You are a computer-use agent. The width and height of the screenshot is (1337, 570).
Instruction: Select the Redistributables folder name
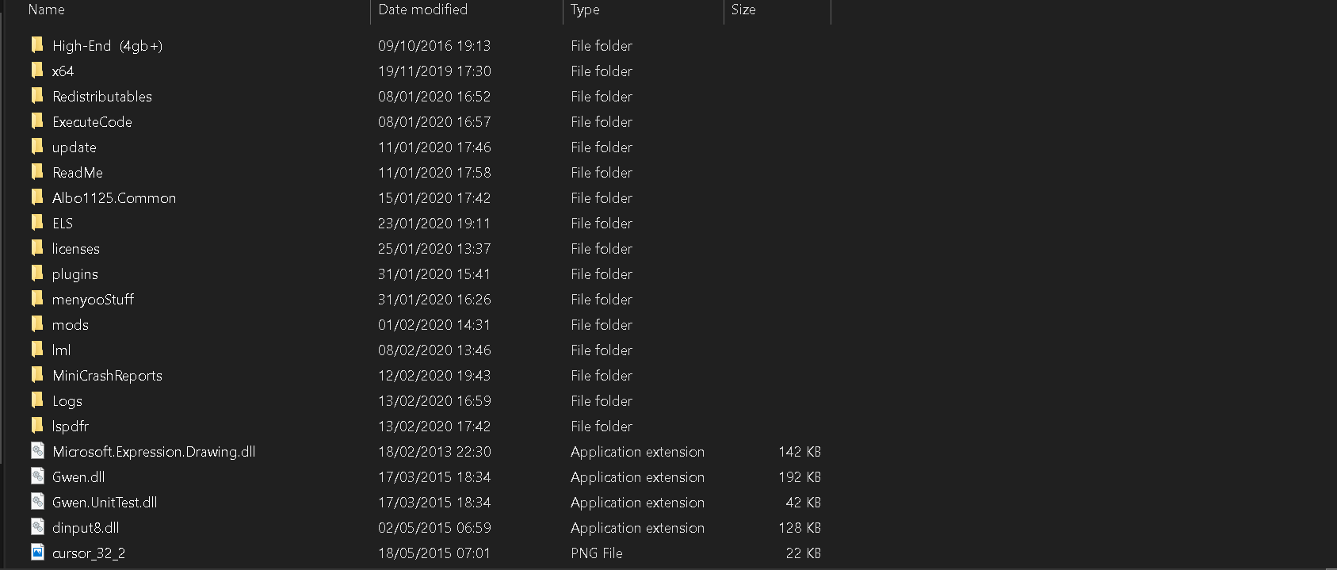[102, 97]
